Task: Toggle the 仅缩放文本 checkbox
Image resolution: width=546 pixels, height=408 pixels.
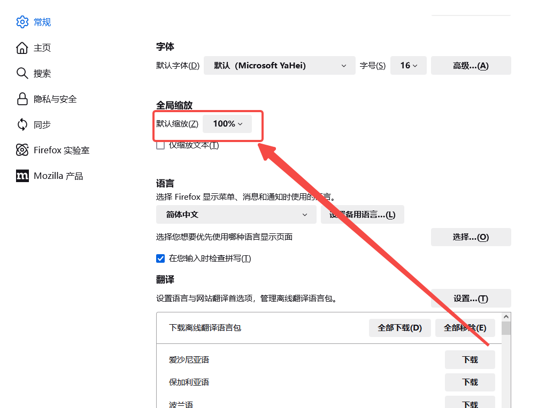Action: pos(160,145)
